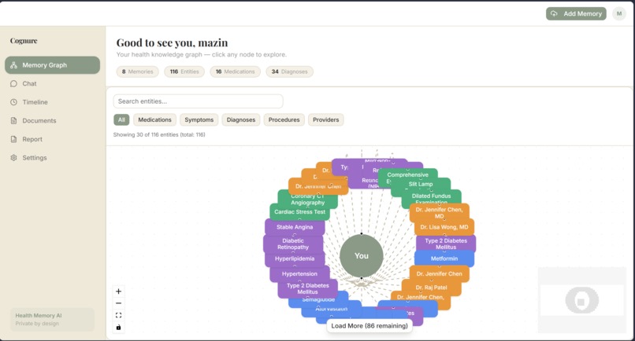635x341 pixels.
Task: Select the Cardiac Stress Test node
Action: (x=299, y=211)
